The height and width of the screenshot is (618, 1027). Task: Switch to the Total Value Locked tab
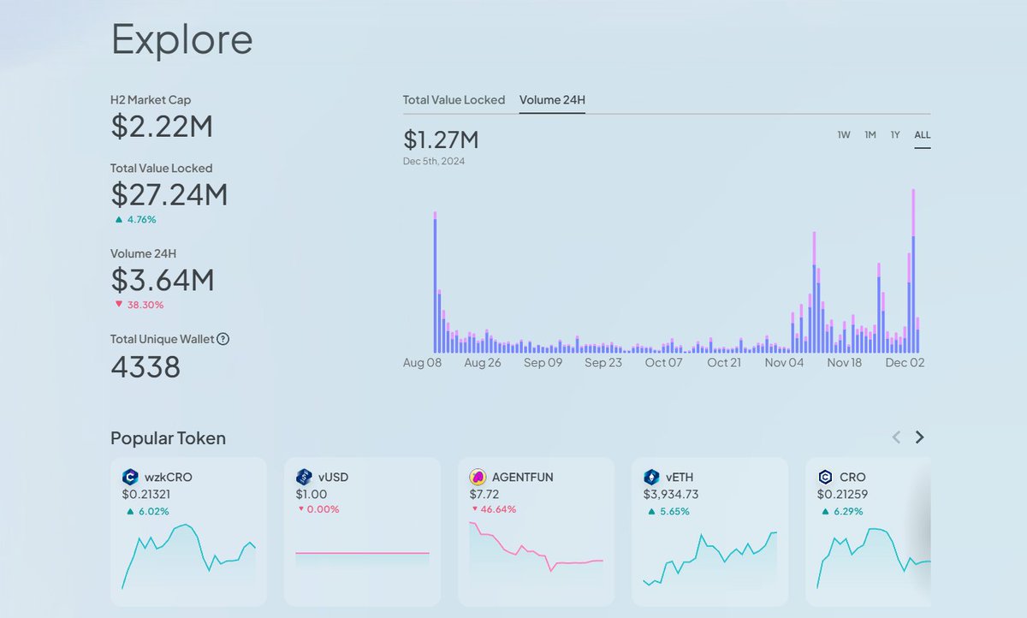click(x=454, y=100)
